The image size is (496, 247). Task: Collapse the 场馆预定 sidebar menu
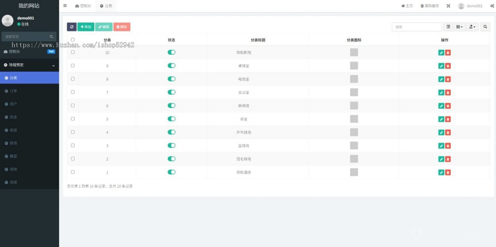pyautogui.click(x=29, y=65)
